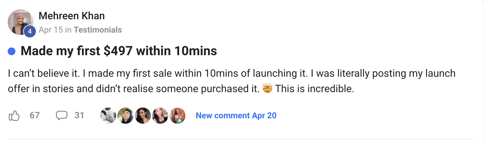Open the Testimonials category link

tap(98, 30)
